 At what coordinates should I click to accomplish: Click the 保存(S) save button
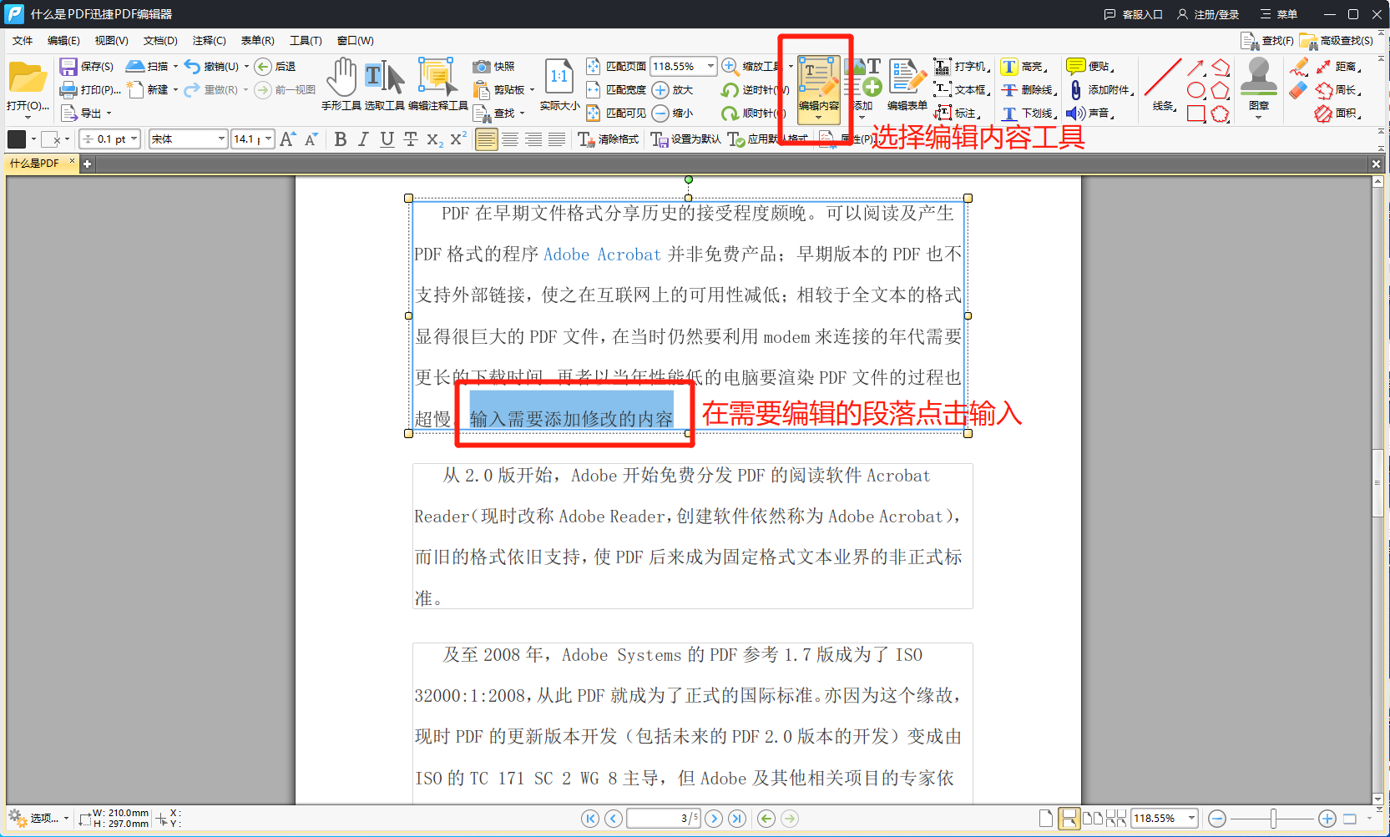(85, 66)
